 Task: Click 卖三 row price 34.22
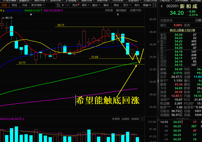178,41
